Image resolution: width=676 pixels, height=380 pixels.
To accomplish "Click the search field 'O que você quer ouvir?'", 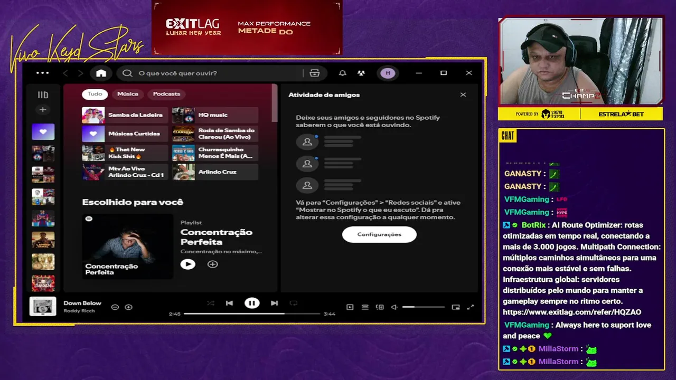I will click(x=210, y=73).
